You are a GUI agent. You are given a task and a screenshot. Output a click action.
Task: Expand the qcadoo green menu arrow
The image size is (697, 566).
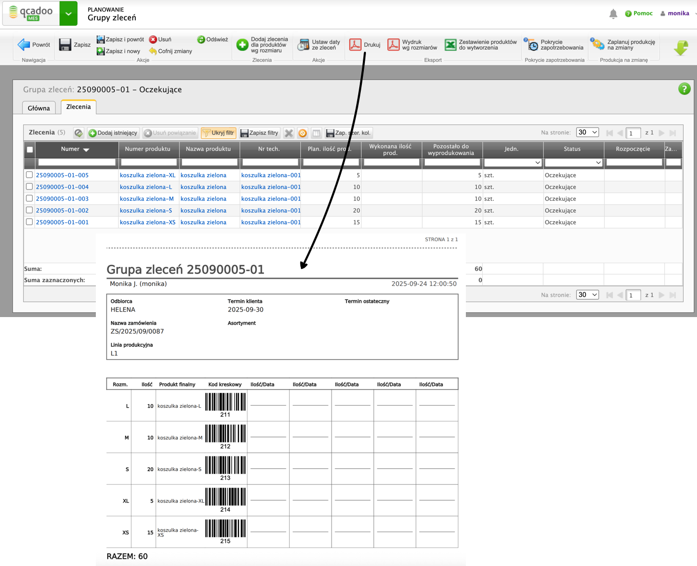(x=68, y=14)
